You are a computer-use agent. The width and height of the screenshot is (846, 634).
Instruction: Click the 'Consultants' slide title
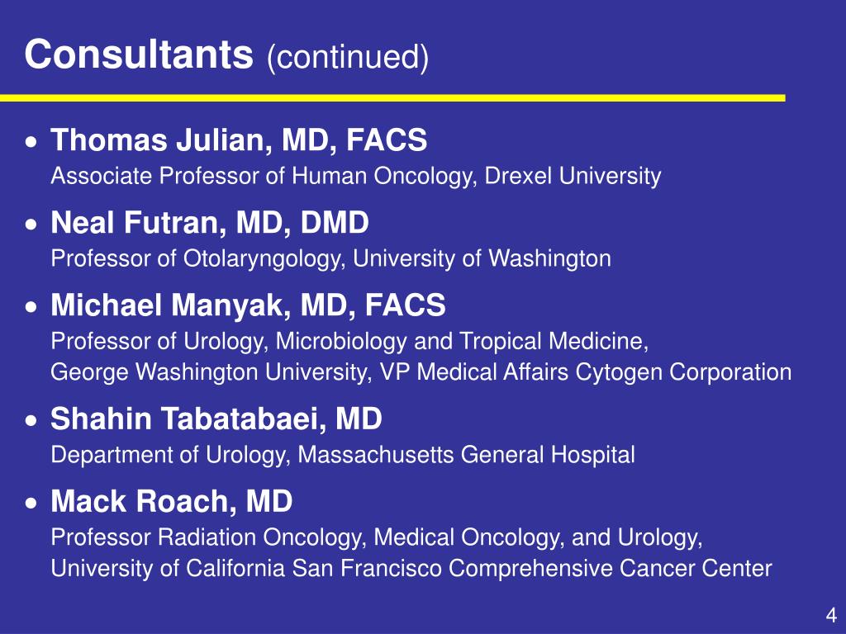(139, 54)
